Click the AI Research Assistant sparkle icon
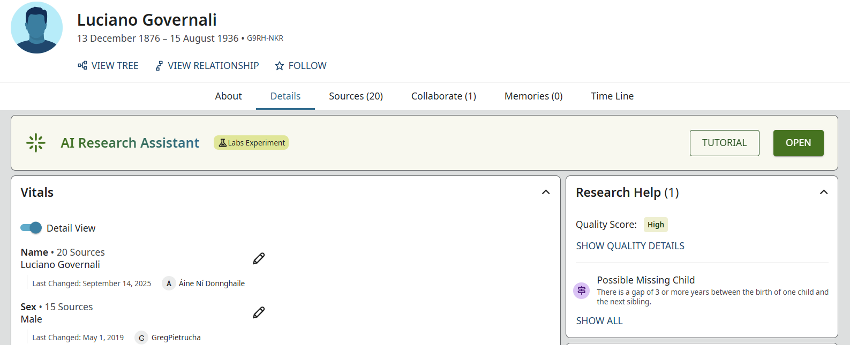 [x=36, y=143]
